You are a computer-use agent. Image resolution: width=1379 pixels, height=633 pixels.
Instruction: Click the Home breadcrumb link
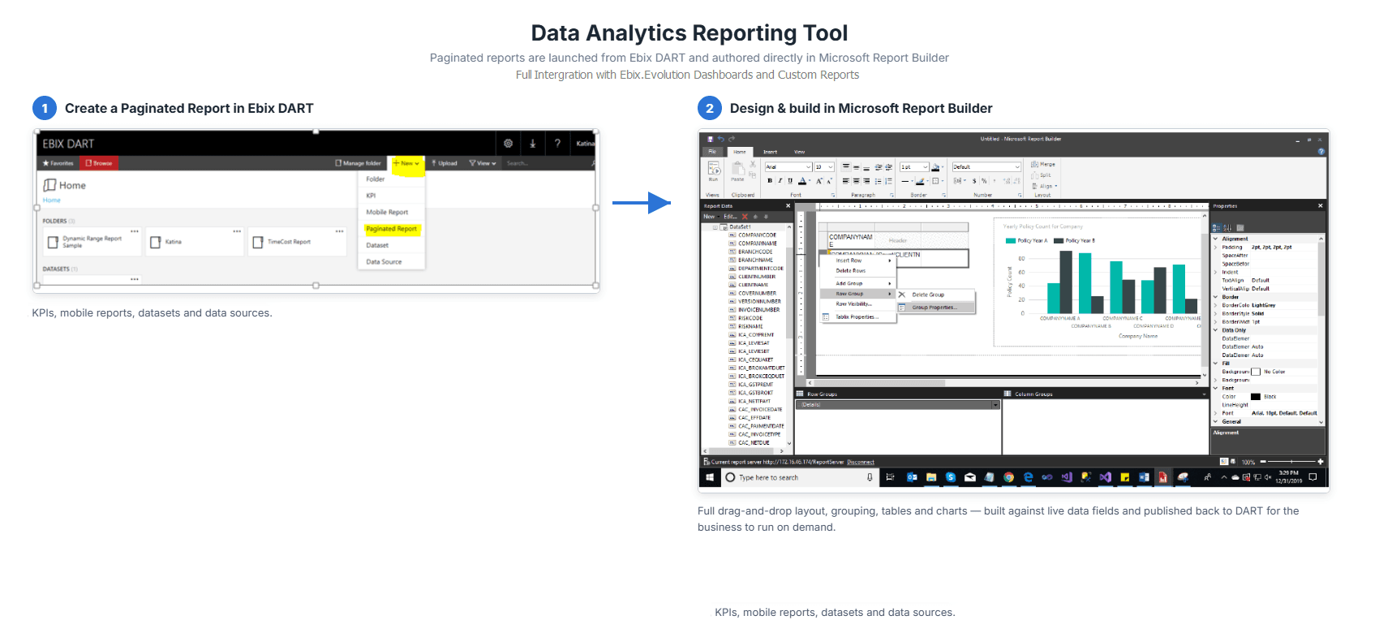[x=51, y=200]
